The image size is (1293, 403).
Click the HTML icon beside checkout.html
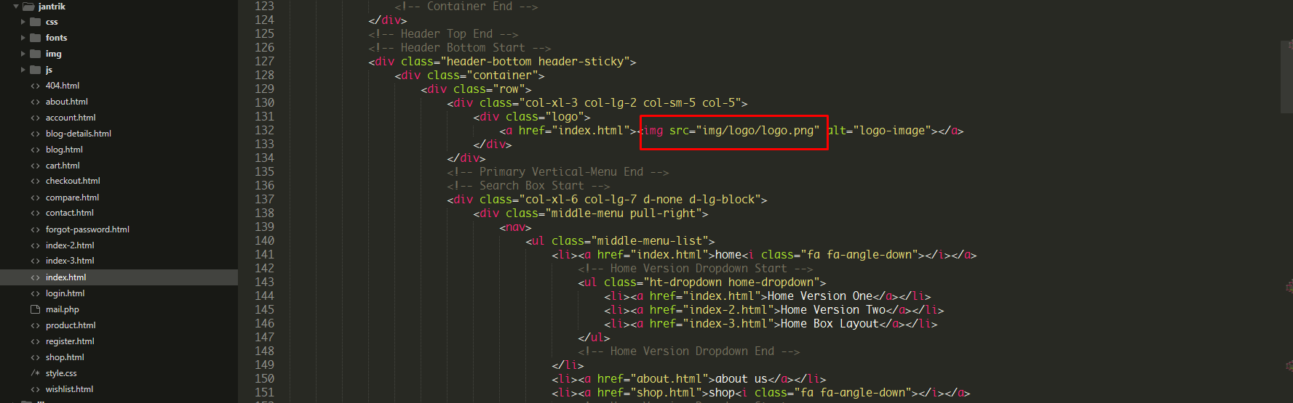pos(35,181)
